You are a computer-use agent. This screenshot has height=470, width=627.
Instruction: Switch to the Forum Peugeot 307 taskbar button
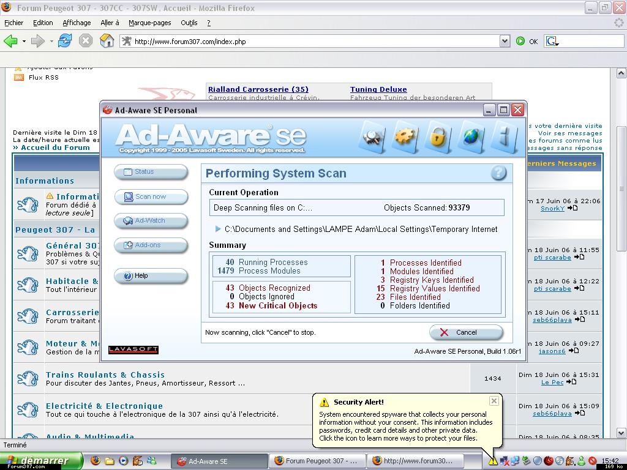click(x=317, y=461)
